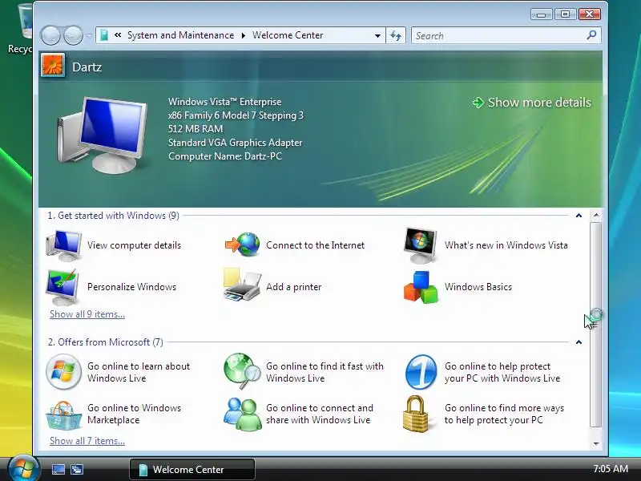This screenshot has height=481, width=641.
Task: Click the Forward navigation button
Action: click(73, 35)
